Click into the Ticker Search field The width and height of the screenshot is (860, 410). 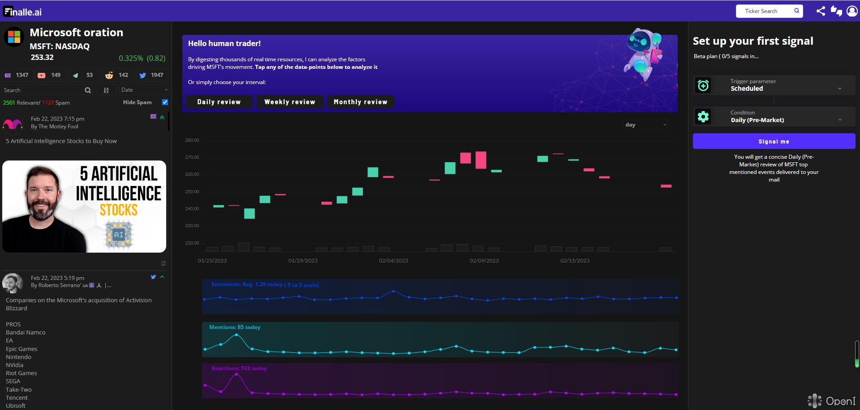click(x=766, y=11)
